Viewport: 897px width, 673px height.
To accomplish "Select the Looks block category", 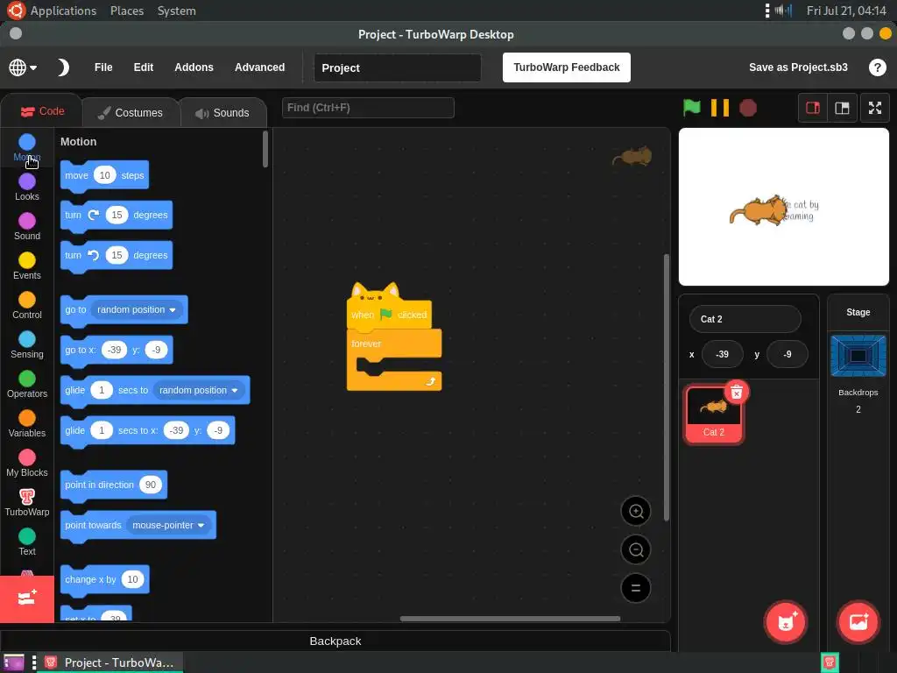I will click(x=27, y=188).
